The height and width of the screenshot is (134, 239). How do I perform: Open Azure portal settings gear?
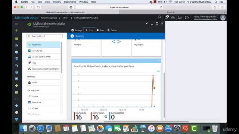tap(173, 17)
